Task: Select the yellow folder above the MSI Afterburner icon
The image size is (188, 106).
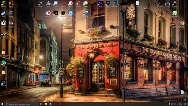Action: (x=4, y=52)
